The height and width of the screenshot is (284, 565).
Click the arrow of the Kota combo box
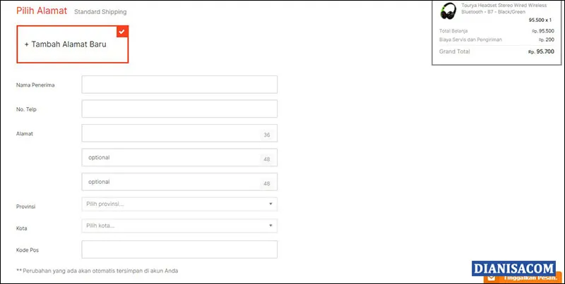coord(270,226)
